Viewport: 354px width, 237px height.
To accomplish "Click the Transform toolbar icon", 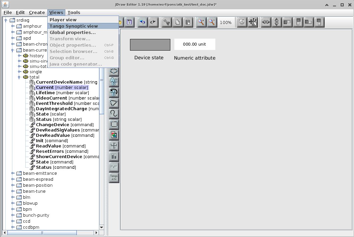I will click(253, 22).
